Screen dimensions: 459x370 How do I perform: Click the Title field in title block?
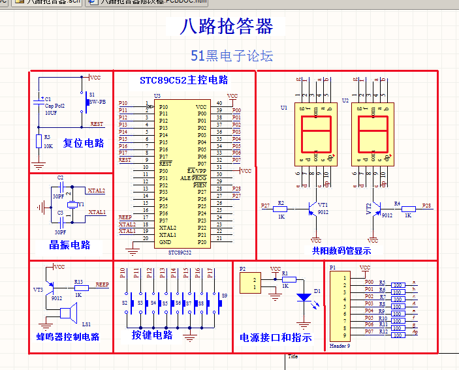tap(293, 356)
